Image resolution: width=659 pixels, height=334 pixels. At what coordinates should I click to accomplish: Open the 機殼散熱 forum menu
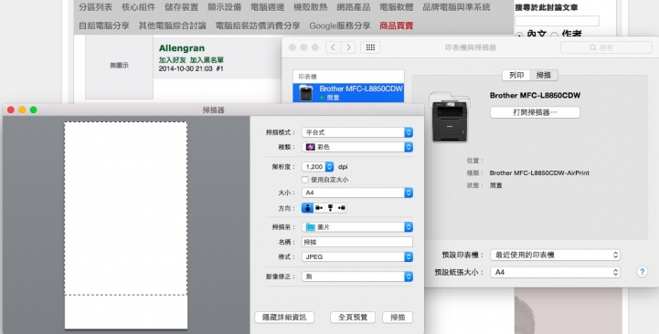[x=310, y=7]
